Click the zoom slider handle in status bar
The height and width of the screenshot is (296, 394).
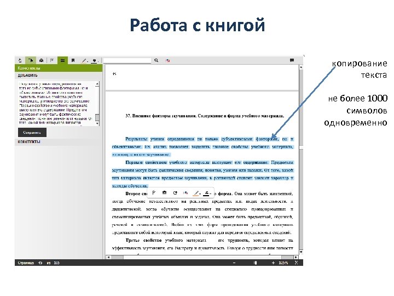[256, 263]
